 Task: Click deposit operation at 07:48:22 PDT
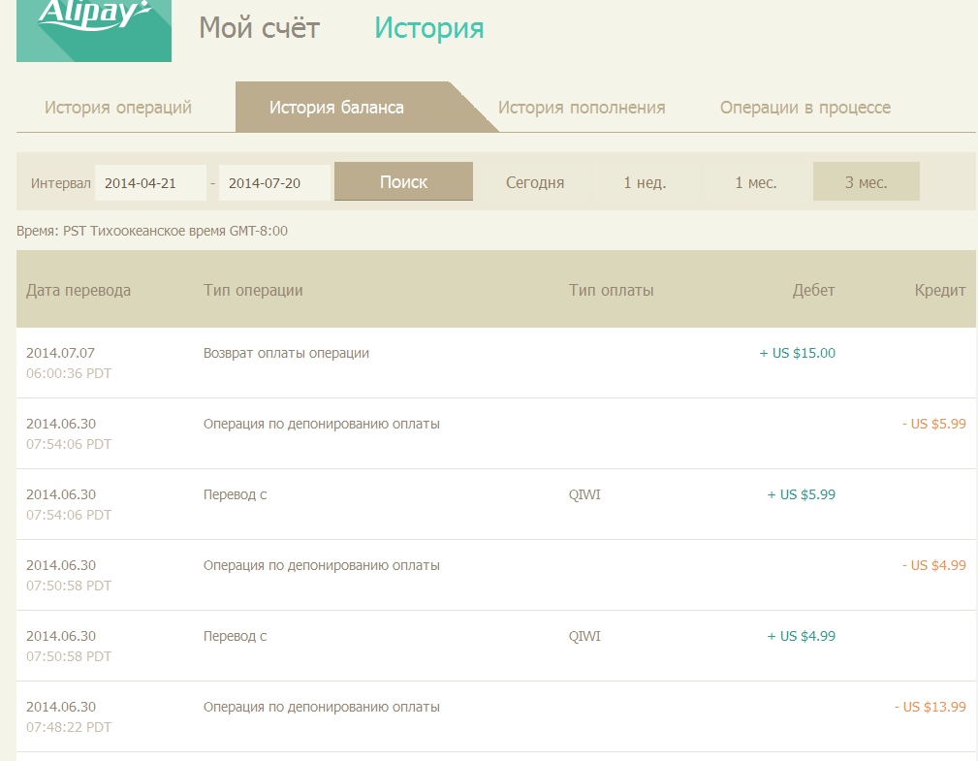pos(321,707)
